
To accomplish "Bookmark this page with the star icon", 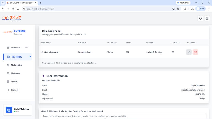I will point(178,9).
